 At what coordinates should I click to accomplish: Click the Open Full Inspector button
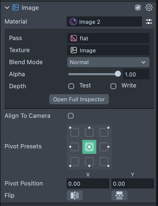(x=79, y=99)
